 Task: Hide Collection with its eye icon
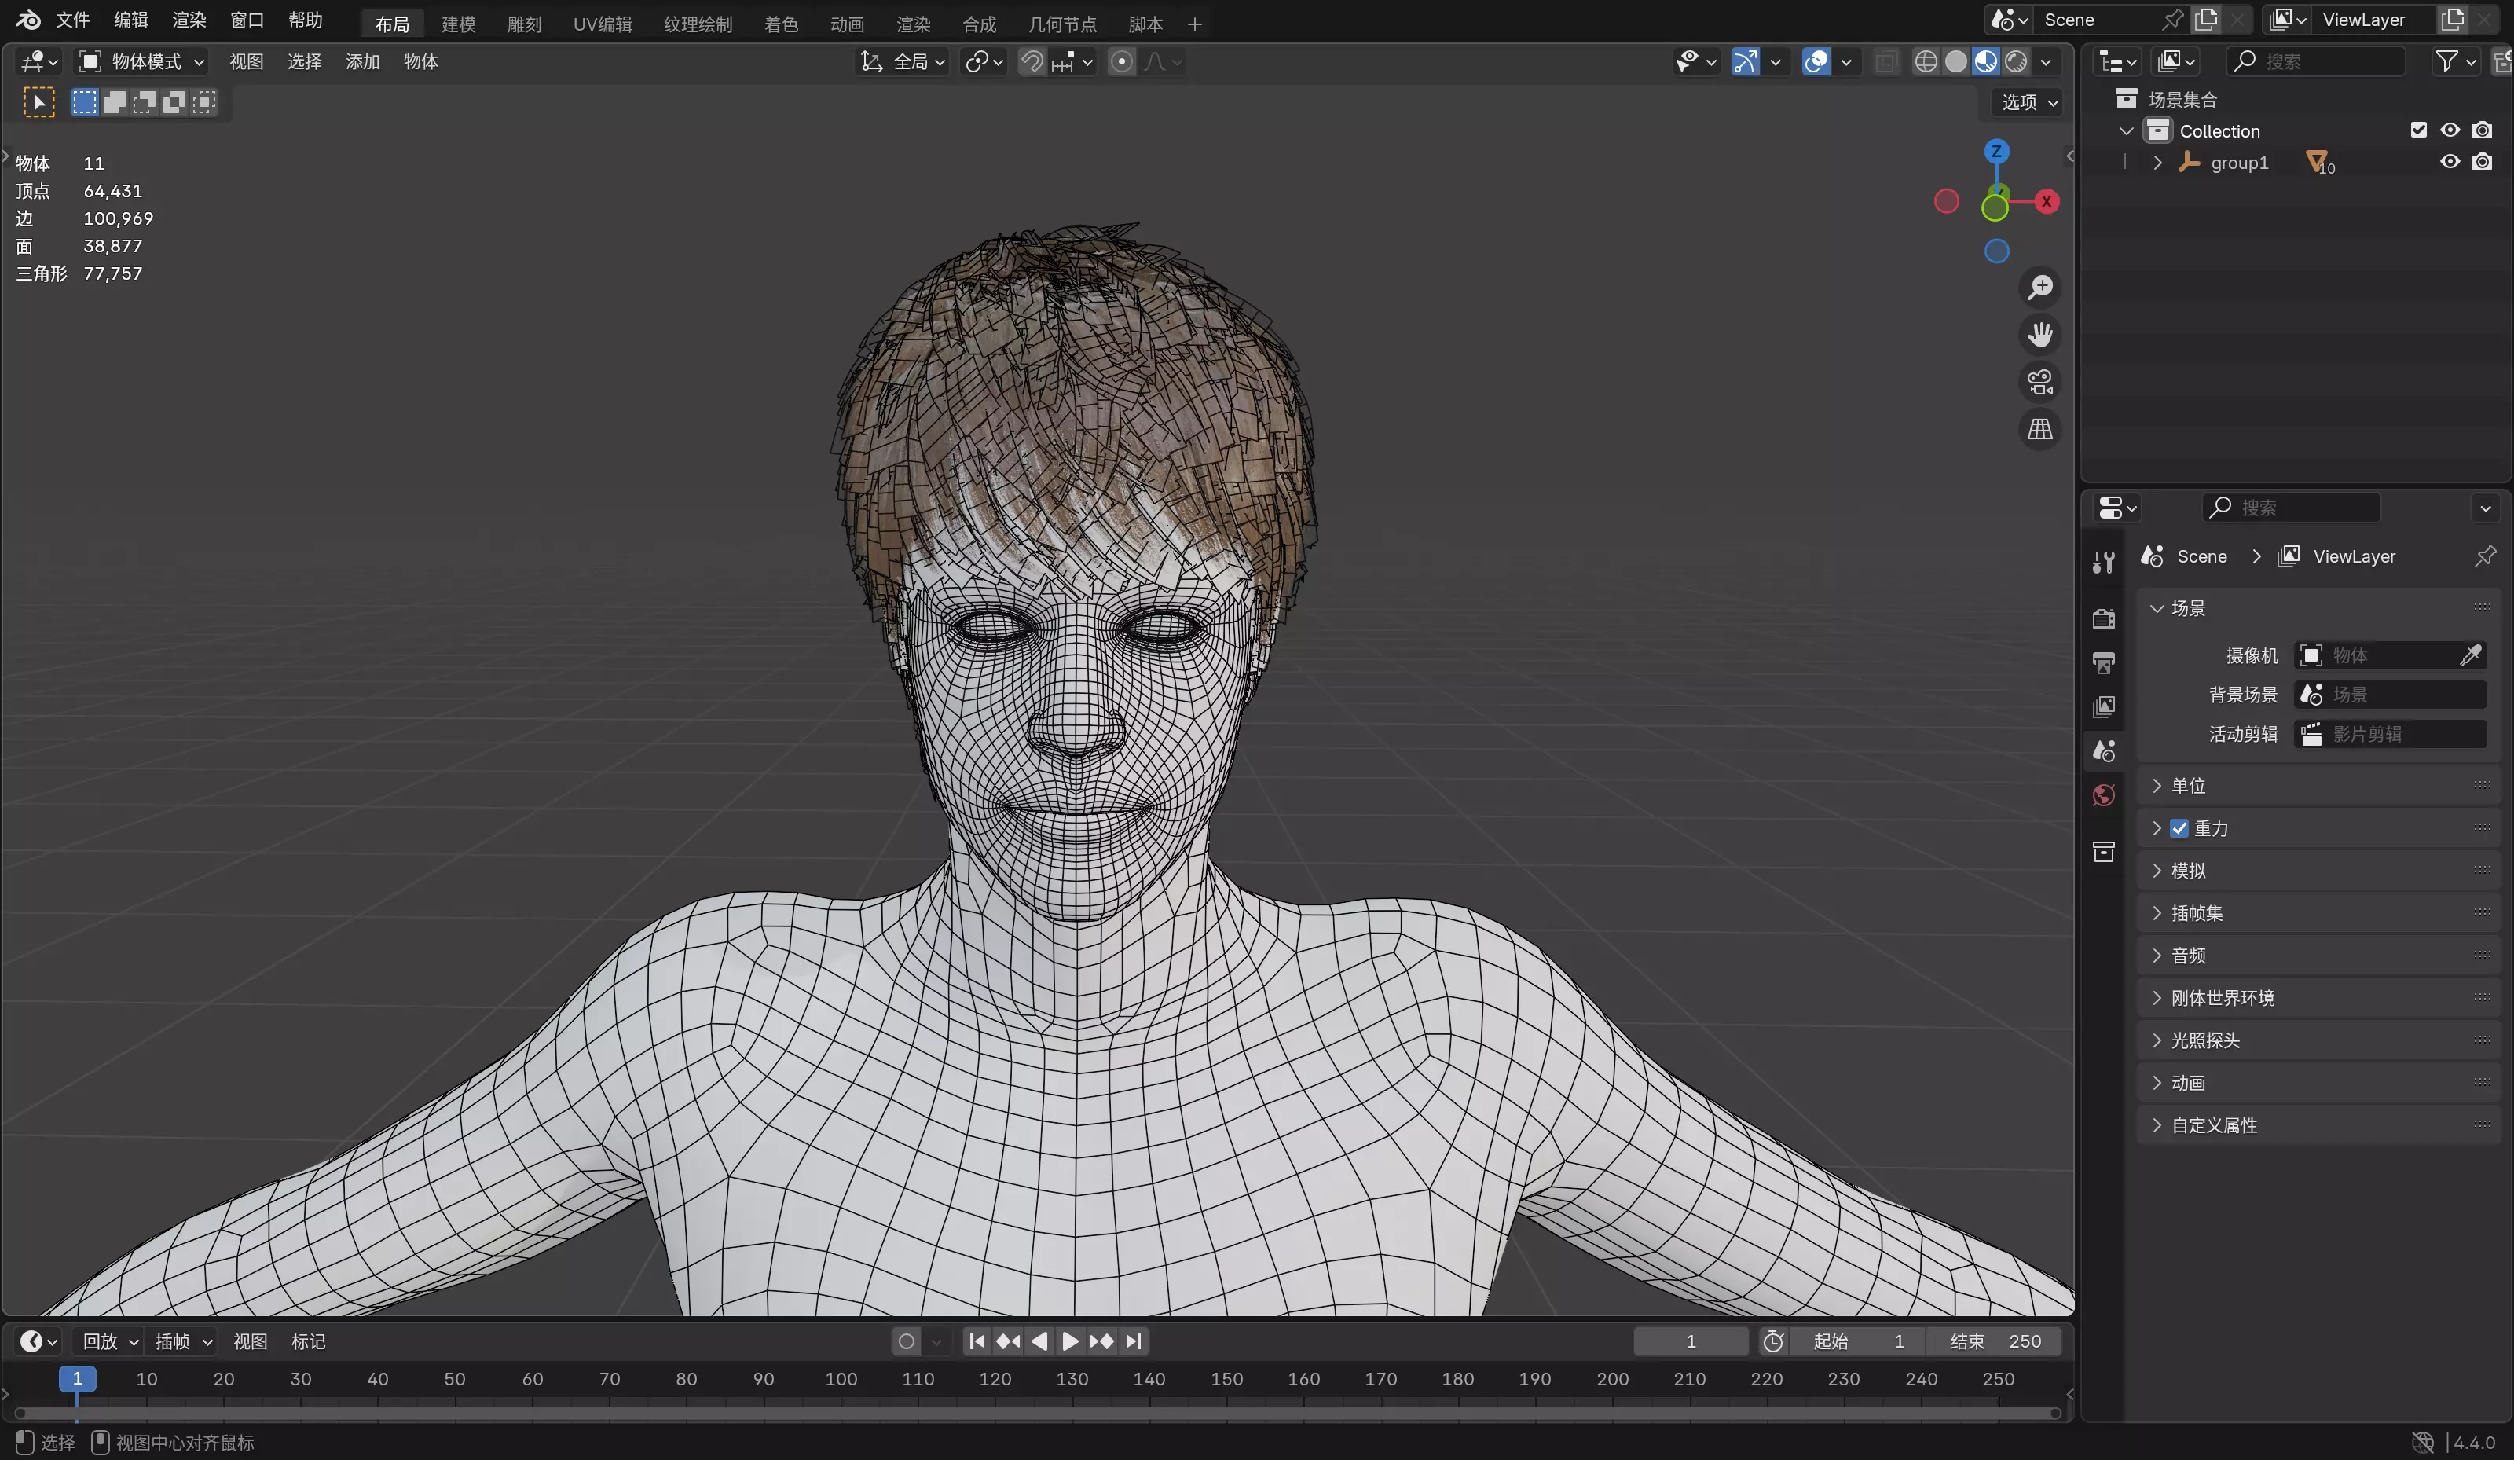pyautogui.click(x=2450, y=130)
